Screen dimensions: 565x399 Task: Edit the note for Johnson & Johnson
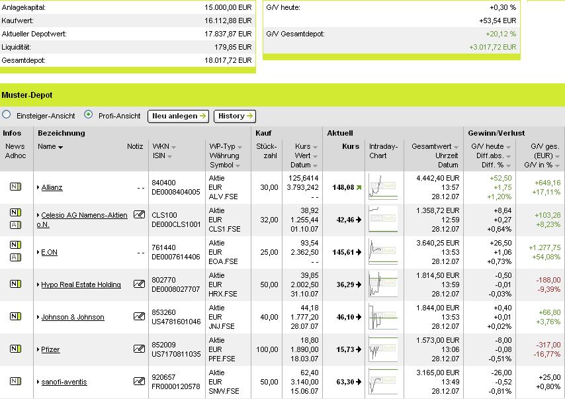point(139,316)
